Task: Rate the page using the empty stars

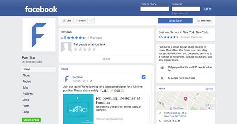Action: 85,49
